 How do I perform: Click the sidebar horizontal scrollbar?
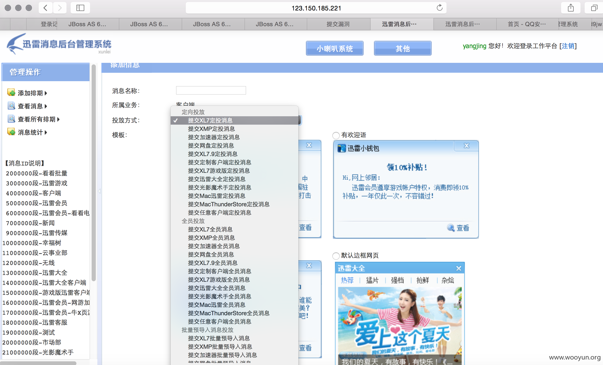pos(38,363)
